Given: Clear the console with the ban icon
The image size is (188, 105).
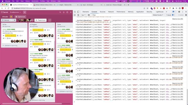Looking at the screenshot, I should pos(78,15).
